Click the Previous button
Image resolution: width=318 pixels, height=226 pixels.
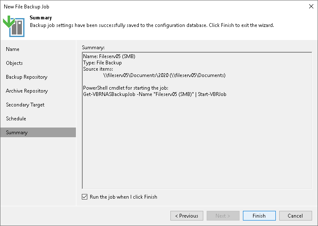(186, 216)
